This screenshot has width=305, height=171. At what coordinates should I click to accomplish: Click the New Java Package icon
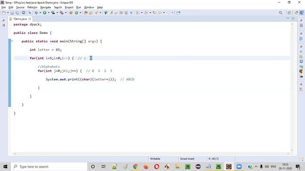(x=71, y=13)
